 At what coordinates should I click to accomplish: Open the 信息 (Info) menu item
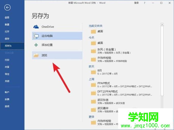pos(7,17)
